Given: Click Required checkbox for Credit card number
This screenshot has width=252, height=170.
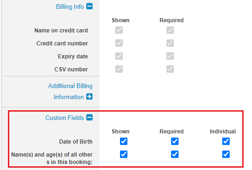Looking at the screenshot, I should tap(170, 43).
